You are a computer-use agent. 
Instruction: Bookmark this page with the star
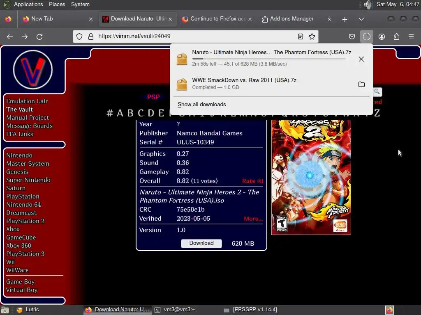pos(312,37)
